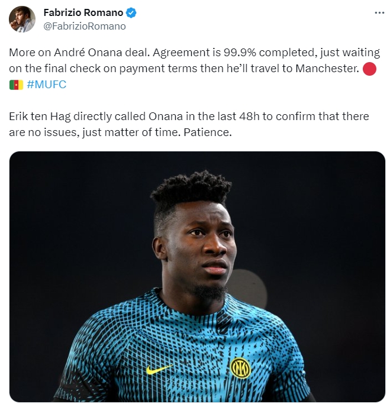Image resolution: width=390 pixels, height=404 pixels.
Task: Click the word "Manchester." in tweet
Action: click(x=327, y=69)
